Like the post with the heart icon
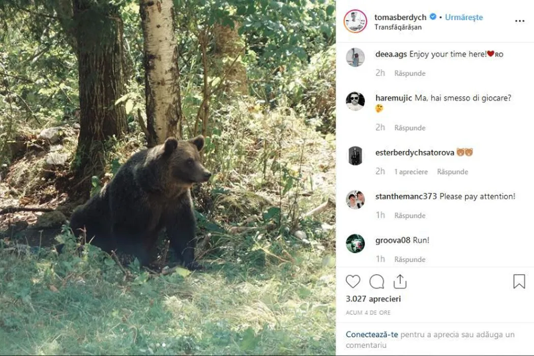 353,282
